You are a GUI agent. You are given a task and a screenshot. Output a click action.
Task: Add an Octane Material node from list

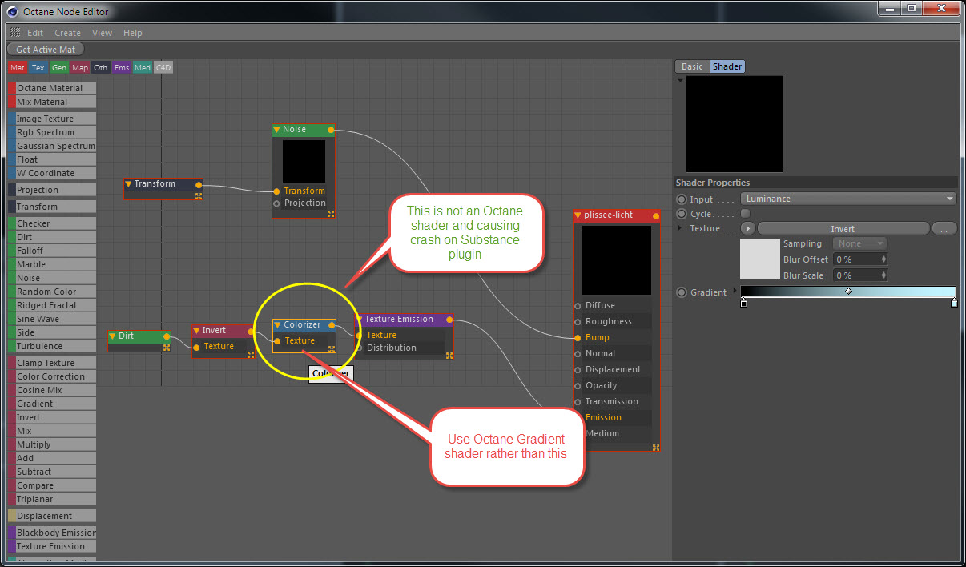point(52,88)
